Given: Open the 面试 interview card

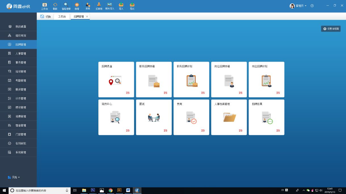Looking at the screenshot, I should tap(154, 117).
